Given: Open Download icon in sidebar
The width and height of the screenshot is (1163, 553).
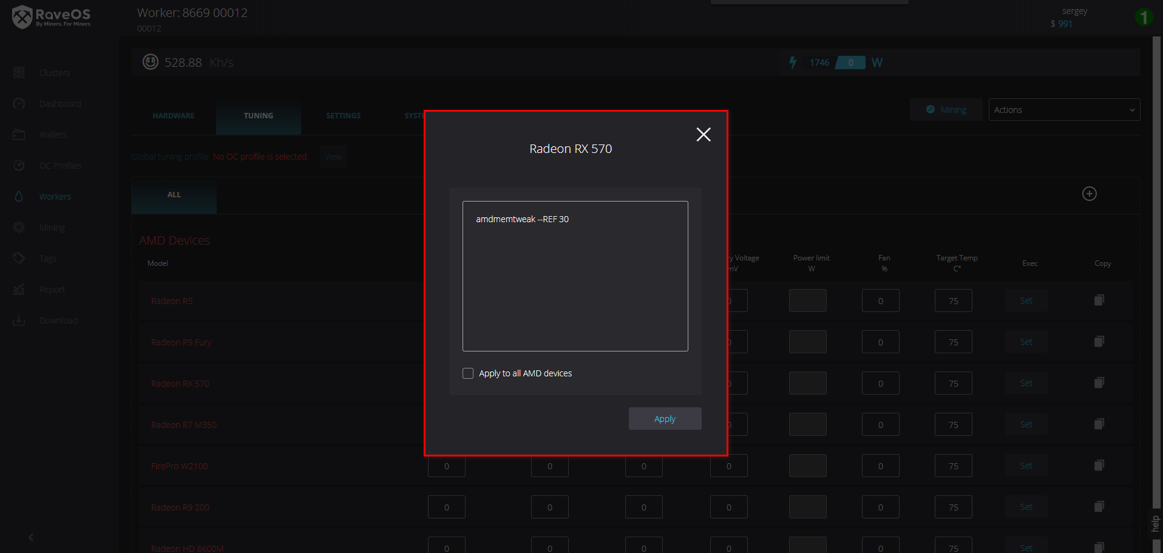Looking at the screenshot, I should [x=19, y=321].
